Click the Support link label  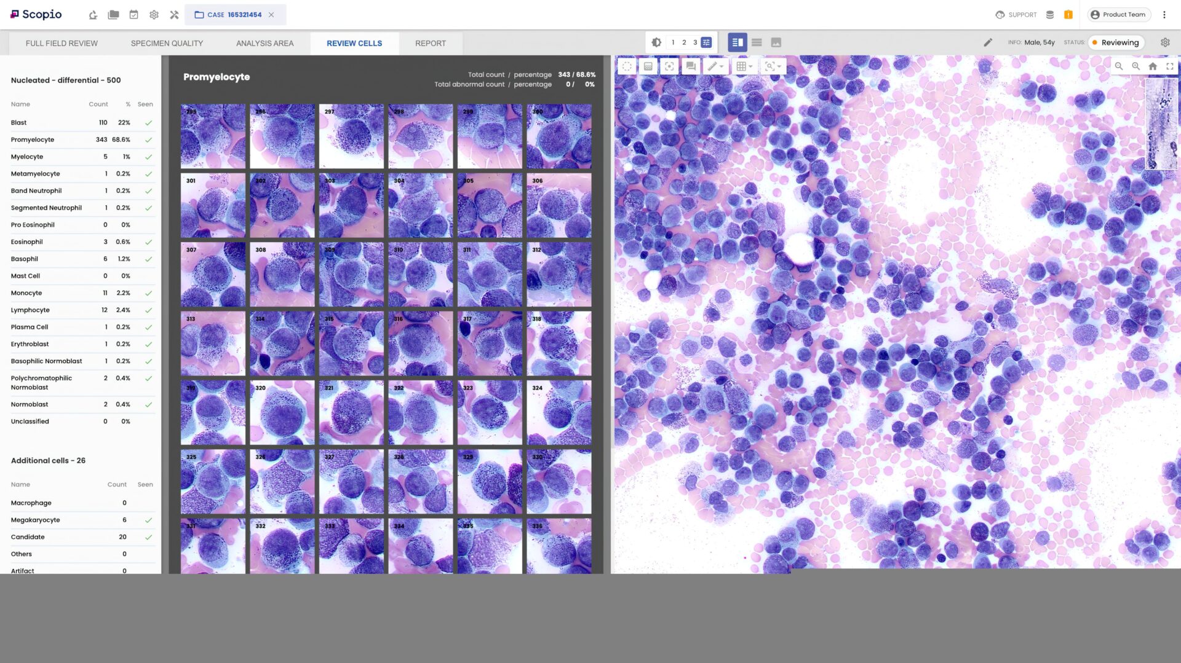pos(1022,15)
